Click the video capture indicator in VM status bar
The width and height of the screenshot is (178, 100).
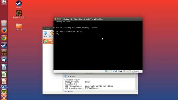124,71
